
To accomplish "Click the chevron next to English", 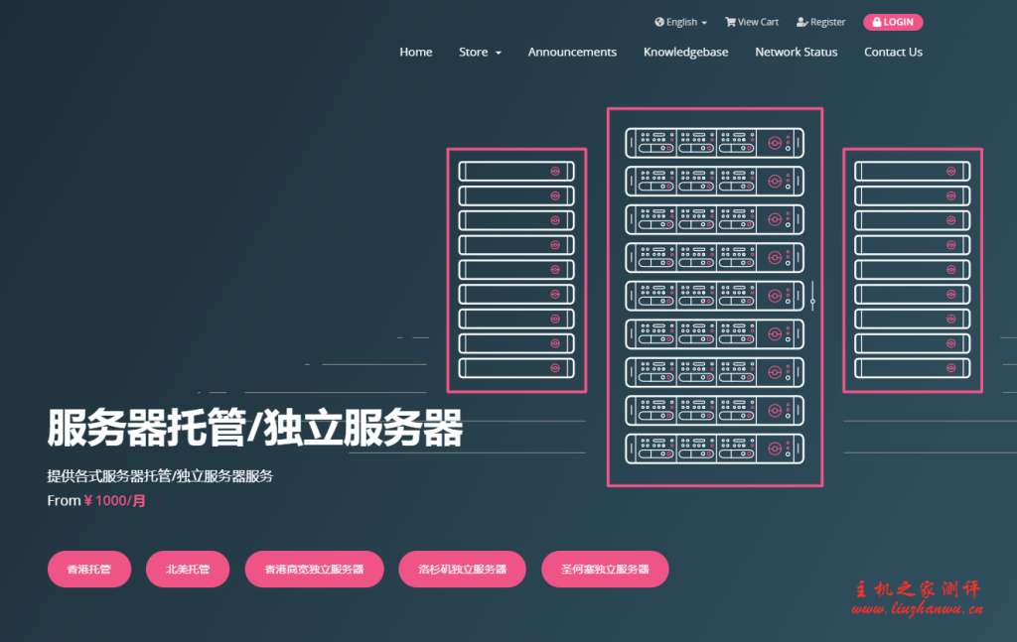I will 702,22.
